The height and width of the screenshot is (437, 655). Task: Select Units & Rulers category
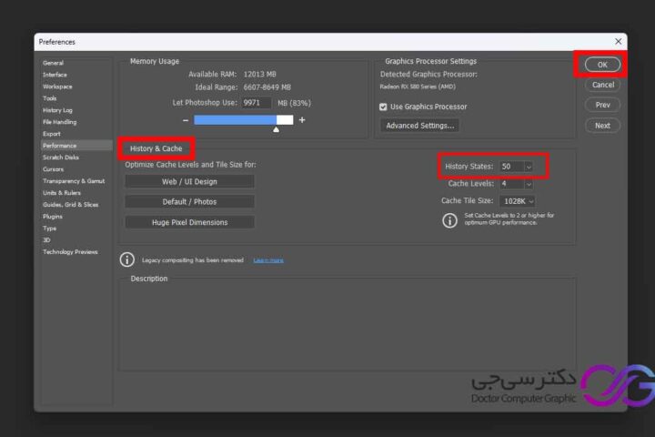coord(62,193)
